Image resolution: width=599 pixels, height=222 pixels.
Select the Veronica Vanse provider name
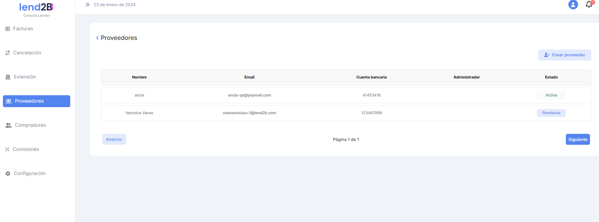coord(139,113)
